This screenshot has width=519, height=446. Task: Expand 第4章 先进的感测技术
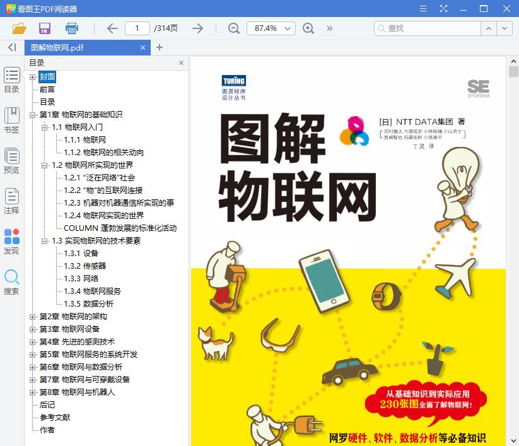click(x=32, y=342)
